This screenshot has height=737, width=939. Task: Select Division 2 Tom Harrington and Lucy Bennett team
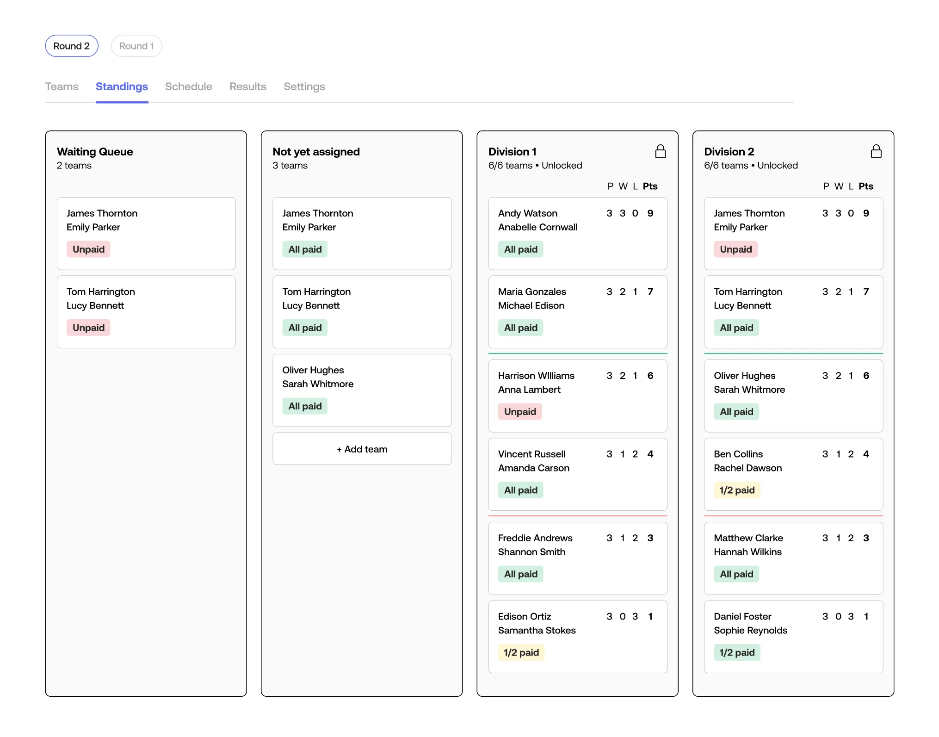[x=794, y=312]
